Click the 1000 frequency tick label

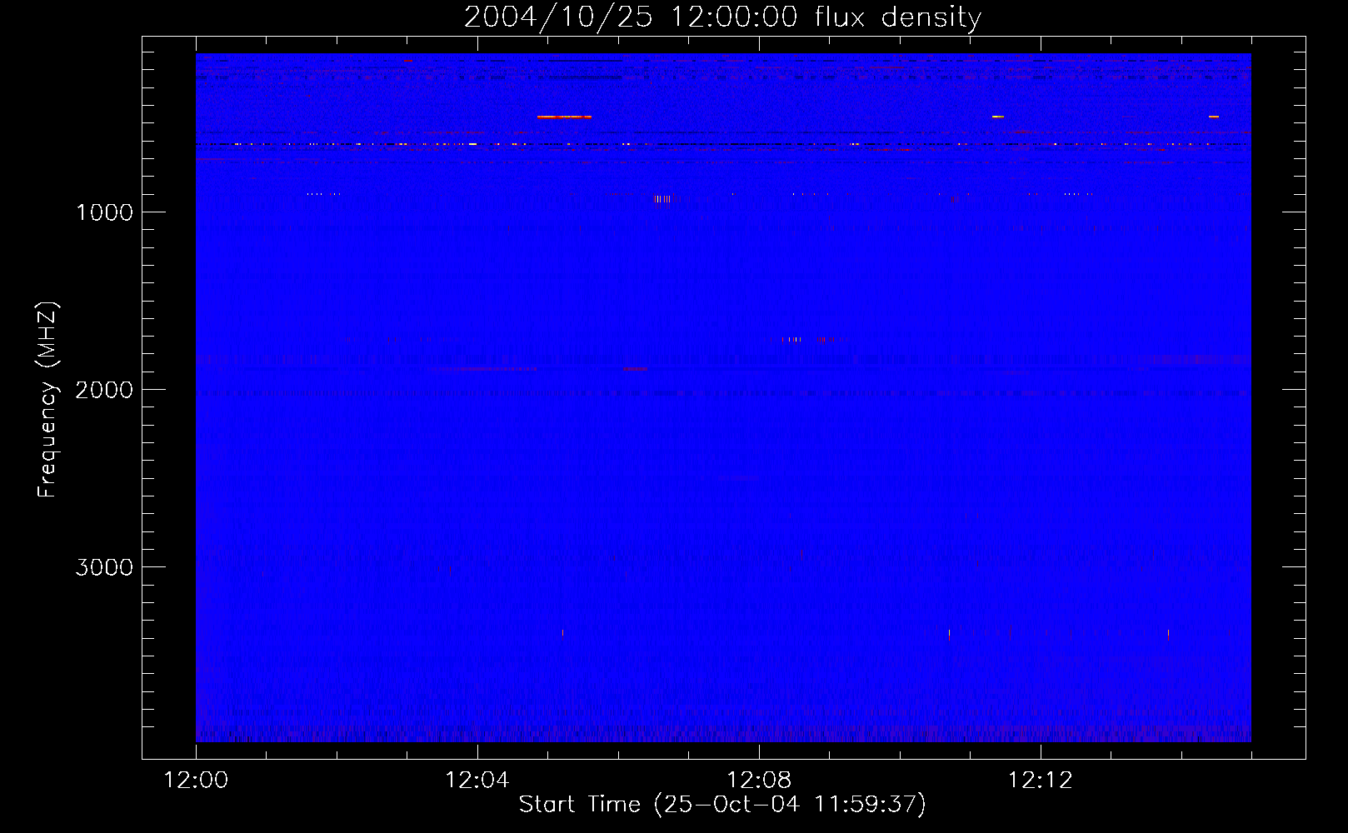(105, 212)
